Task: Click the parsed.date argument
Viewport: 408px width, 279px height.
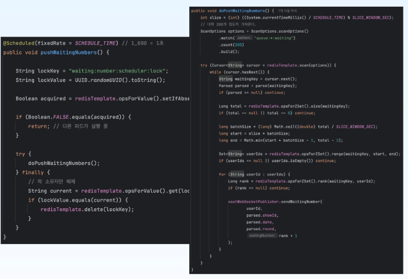Action: 260,222
